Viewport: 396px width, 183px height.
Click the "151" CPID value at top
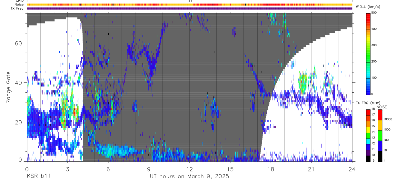point(189,1)
